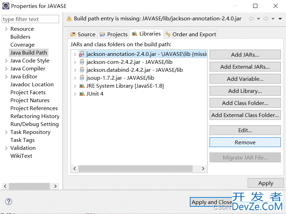286x214 pixels.
Task: Click the jsoup-1.7.2.jar file icon
Action: coord(82,78)
